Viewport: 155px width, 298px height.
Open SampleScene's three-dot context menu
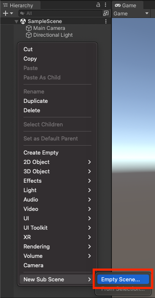[106, 21]
